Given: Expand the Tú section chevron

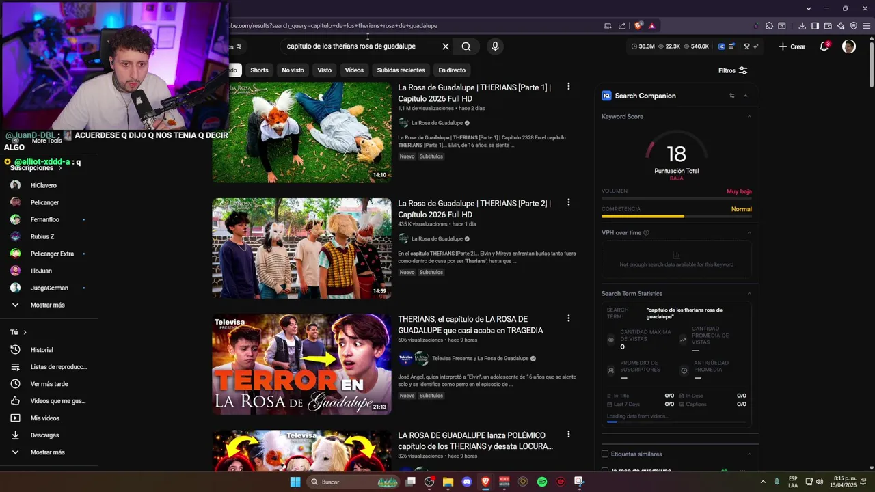Looking at the screenshot, I should pos(25,333).
